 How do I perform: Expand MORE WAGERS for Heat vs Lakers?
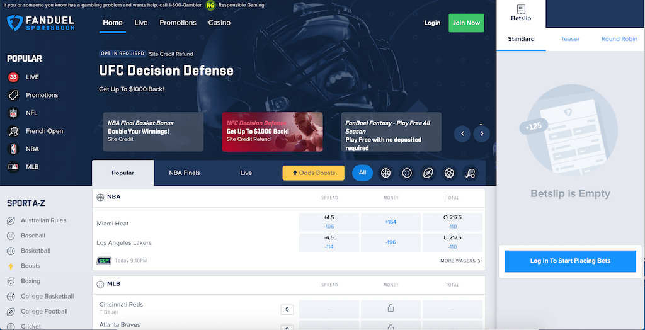[460, 261]
